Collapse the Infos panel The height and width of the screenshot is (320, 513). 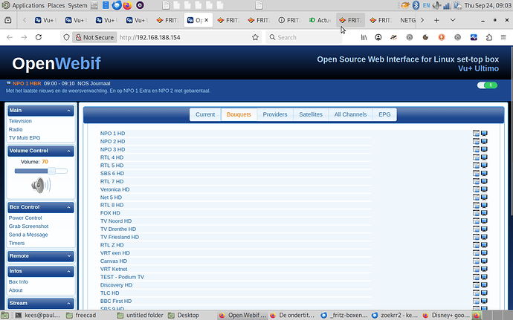coord(68,271)
